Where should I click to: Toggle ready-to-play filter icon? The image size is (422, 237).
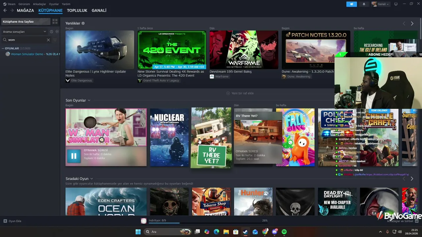tap(57, 32)
